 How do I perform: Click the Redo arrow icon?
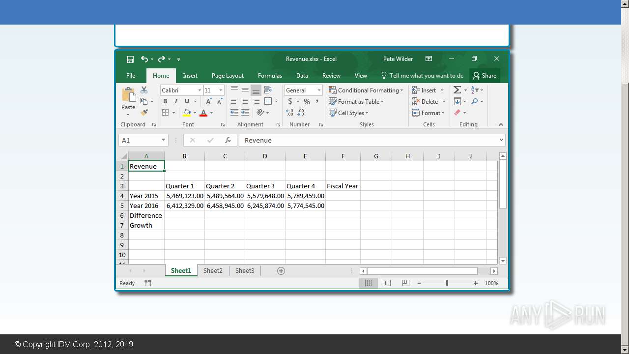point(161,59)
